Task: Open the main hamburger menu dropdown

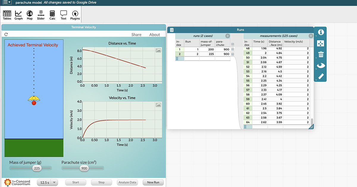Action: pyautogui.click(x=7, y=2)
